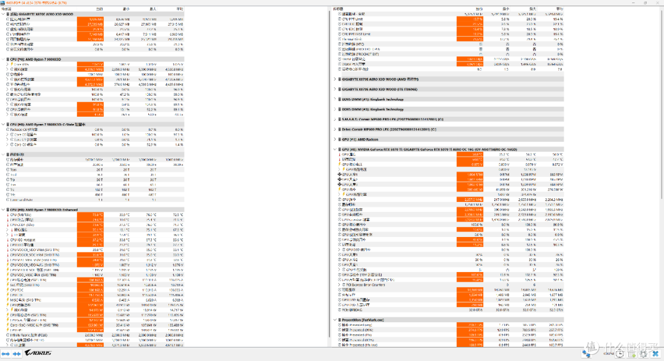This screenshot has width=664, height=361.
Task: Expand S.M.A.R.T.: Corsair MP600 PRO LPX group
Action: (335, 119)
